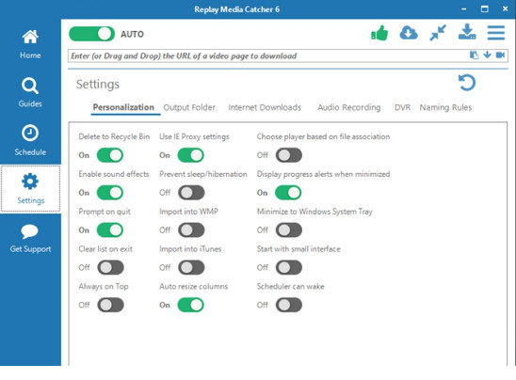Enable Import into WMP switch
516x380 pixels.
pyautogui.click(x=191, y=230)
